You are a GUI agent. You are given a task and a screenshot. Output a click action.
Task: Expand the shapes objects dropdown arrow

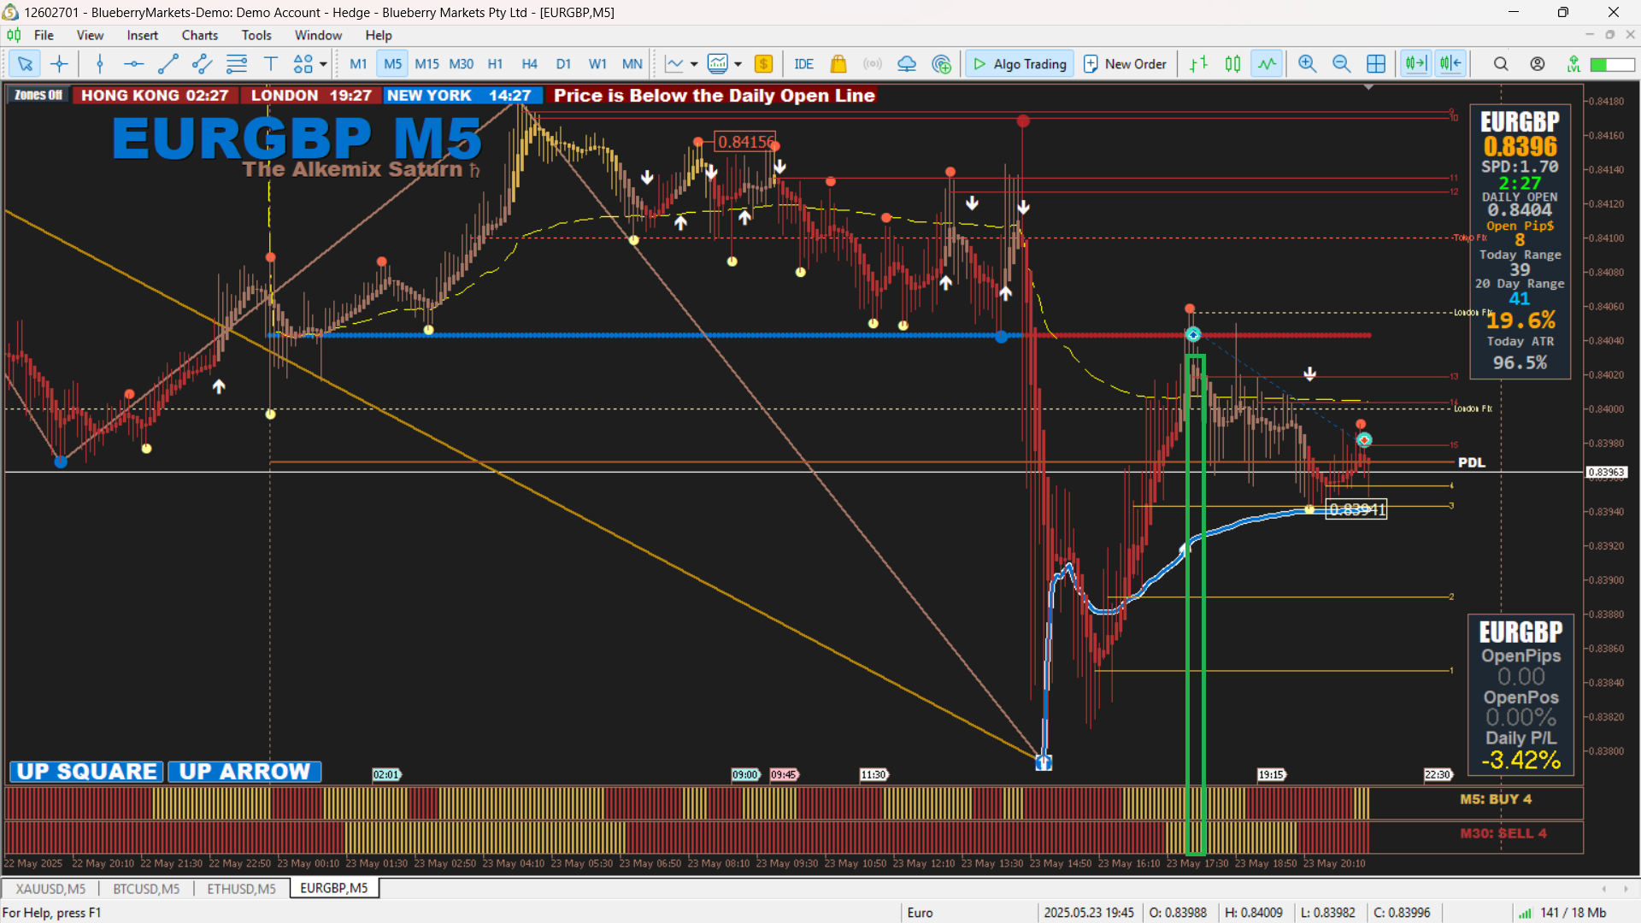323,64
